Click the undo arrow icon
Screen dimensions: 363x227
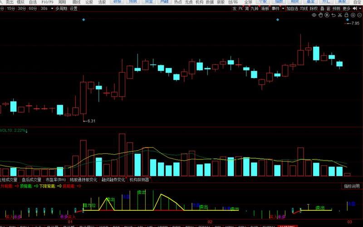(x=334, y=15)
